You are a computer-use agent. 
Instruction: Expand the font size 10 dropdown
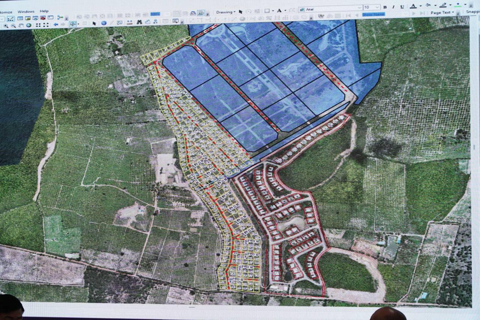[377, 8]
